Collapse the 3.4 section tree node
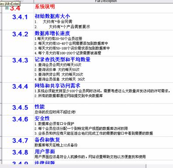The width and height of the screenshot is (173, 168). click(x=7, y=8)
